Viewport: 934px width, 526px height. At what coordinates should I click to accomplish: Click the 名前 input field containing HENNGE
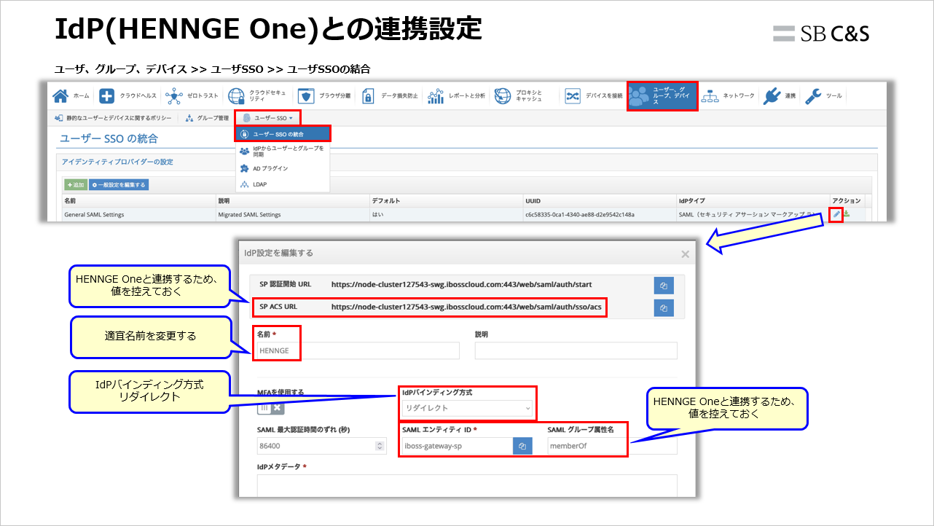coord(357,350)
